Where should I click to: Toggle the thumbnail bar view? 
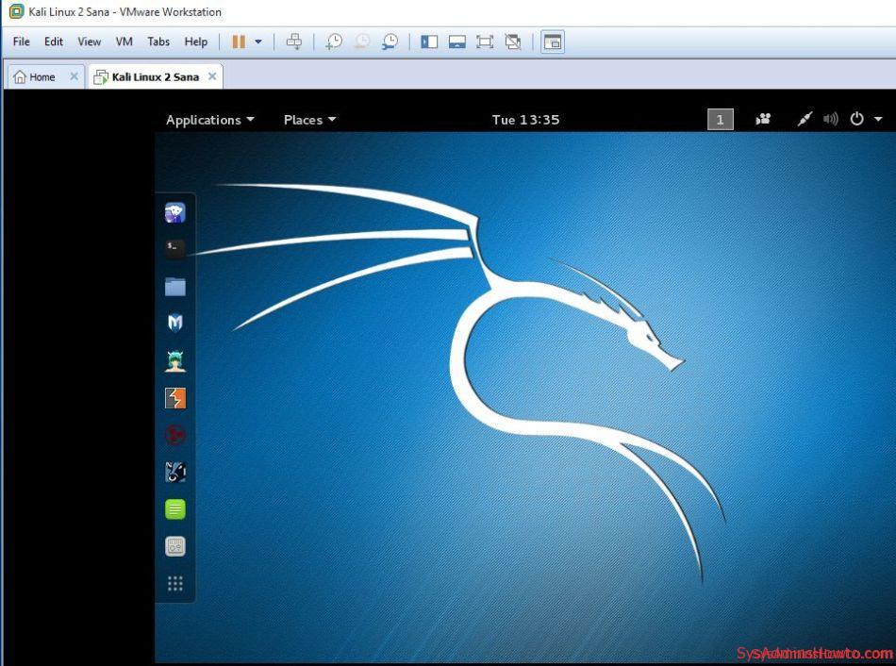(x=457, y=42)
